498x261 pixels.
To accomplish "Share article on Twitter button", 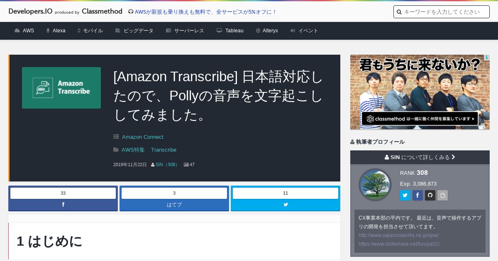I will coord(286,205).
